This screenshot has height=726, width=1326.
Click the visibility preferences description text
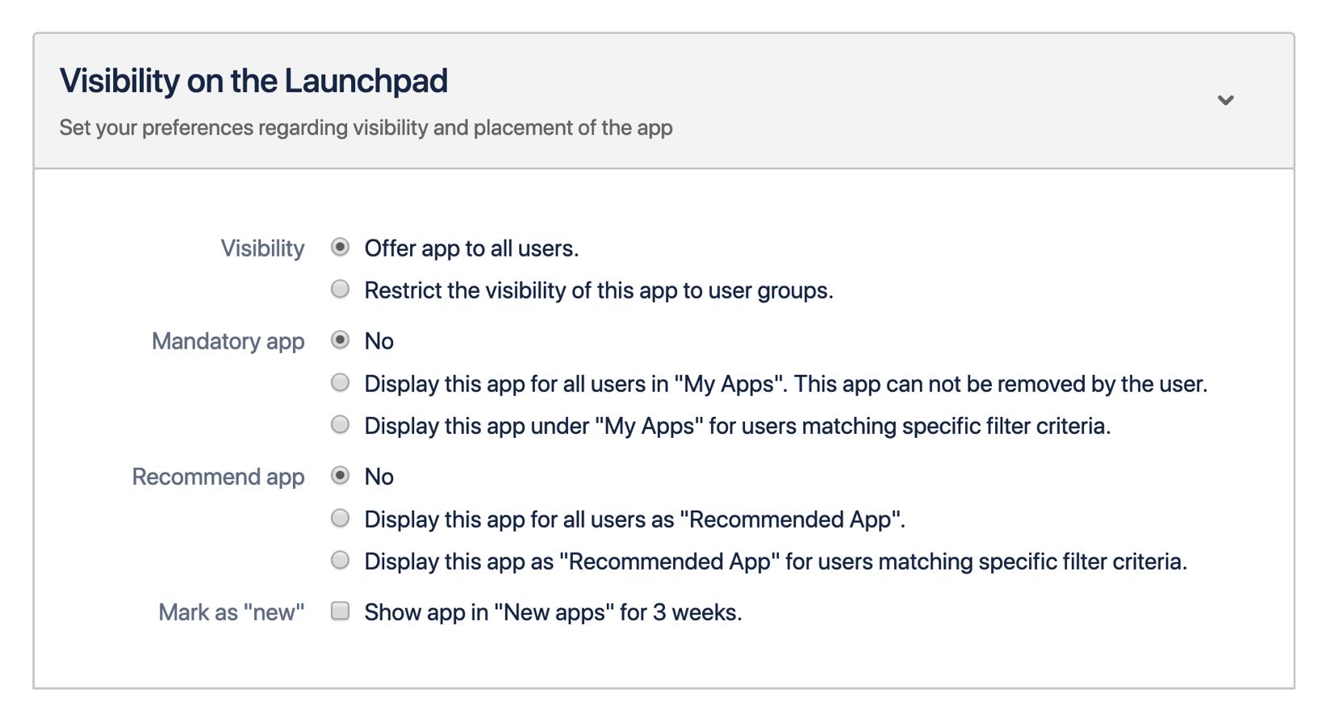click(x=365, y=127)
